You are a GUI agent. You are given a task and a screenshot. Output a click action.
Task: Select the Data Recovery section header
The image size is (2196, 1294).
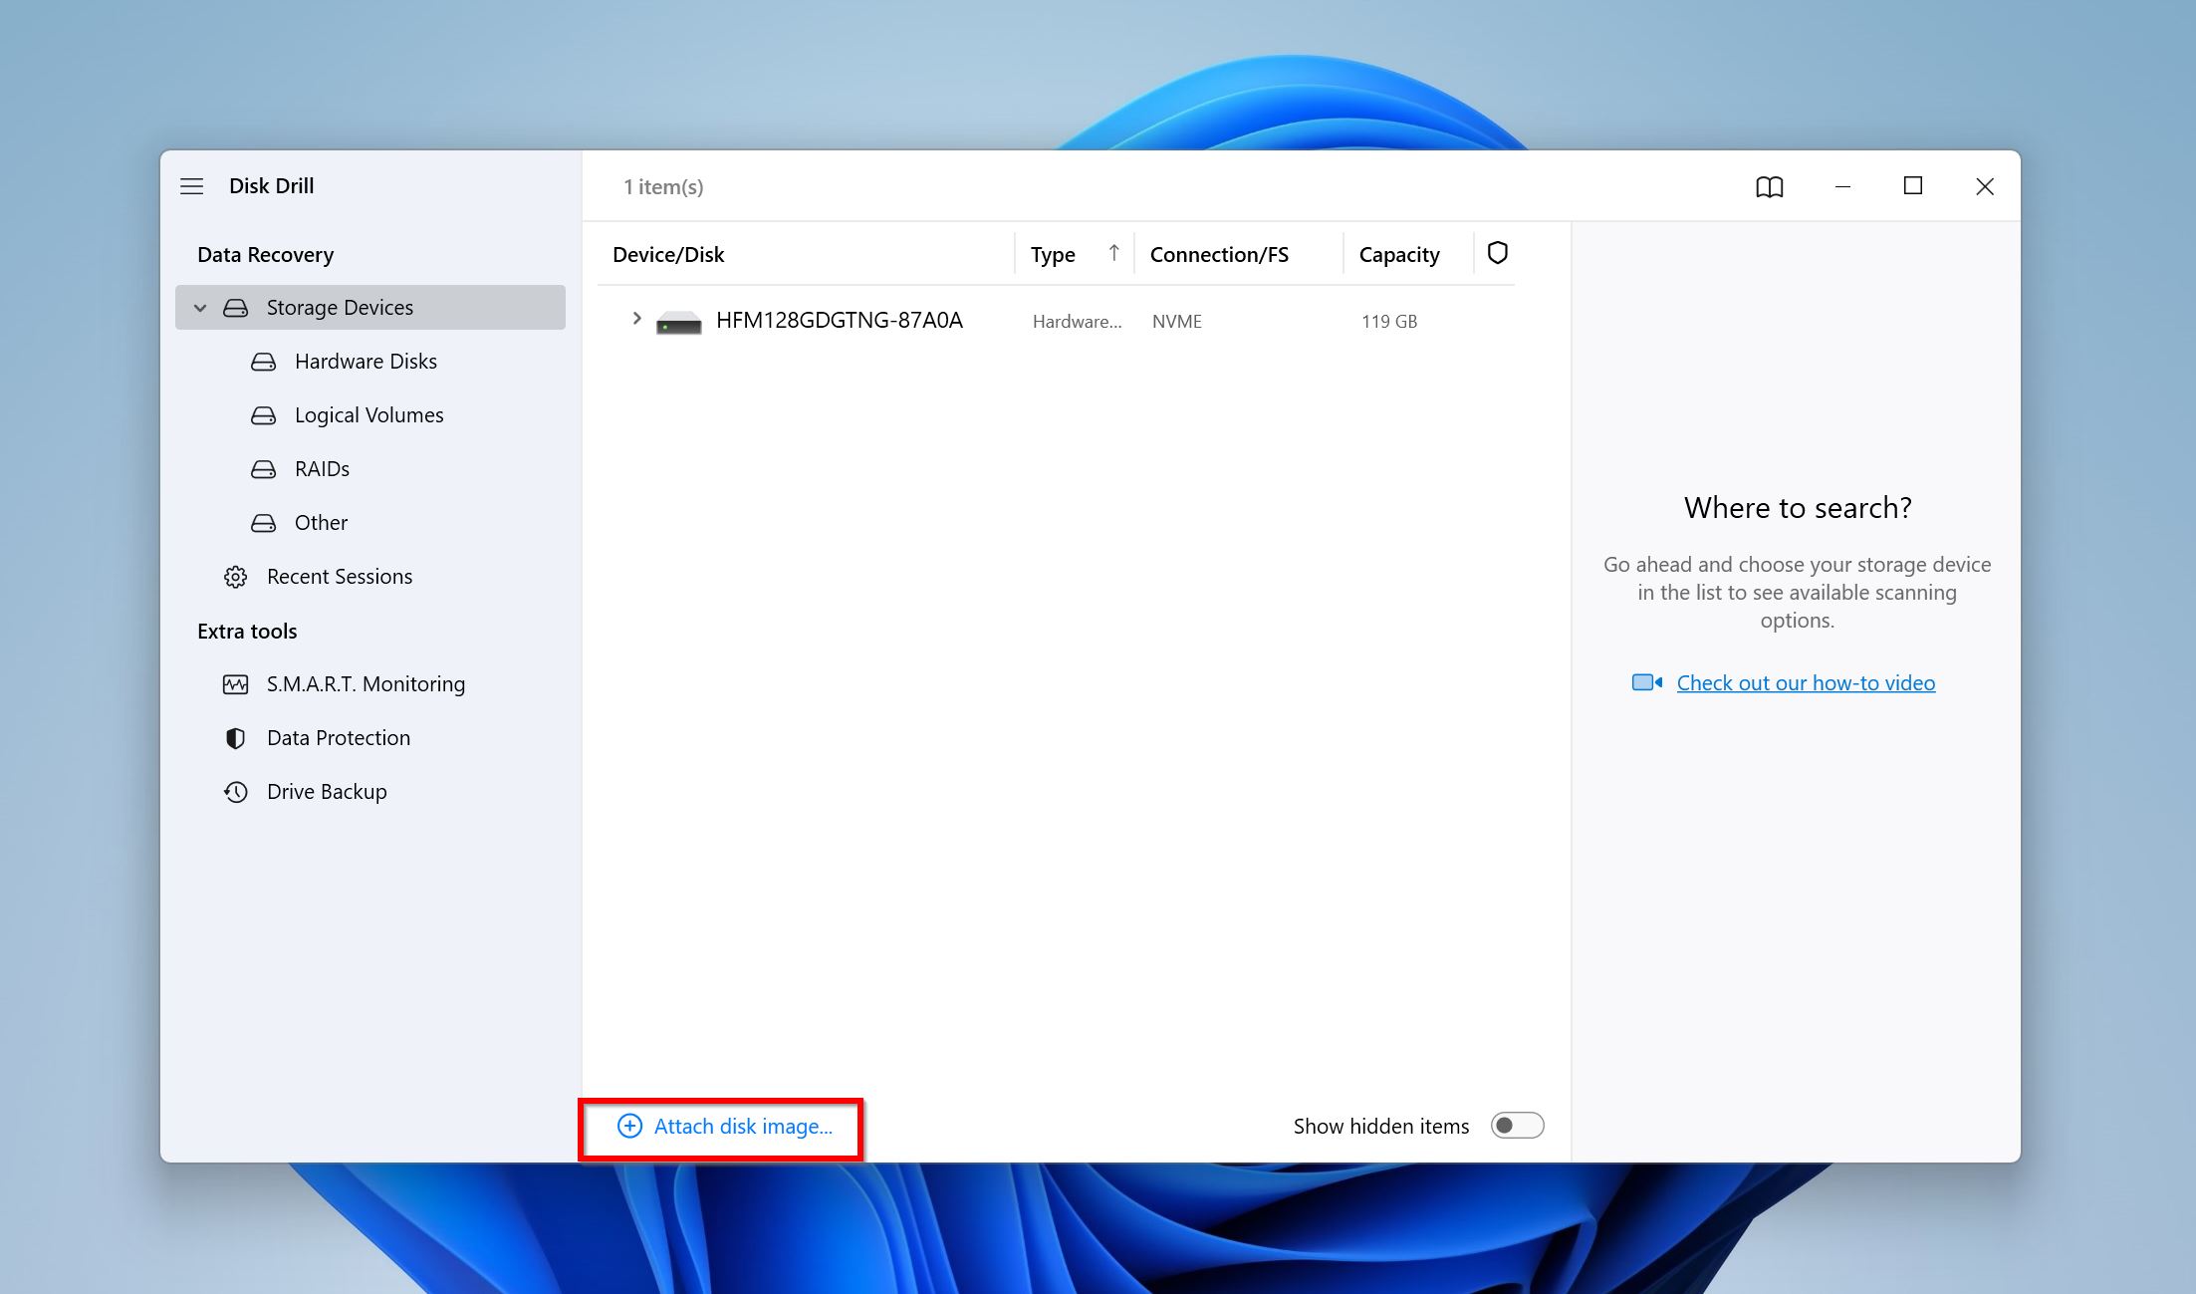point(267,253)
